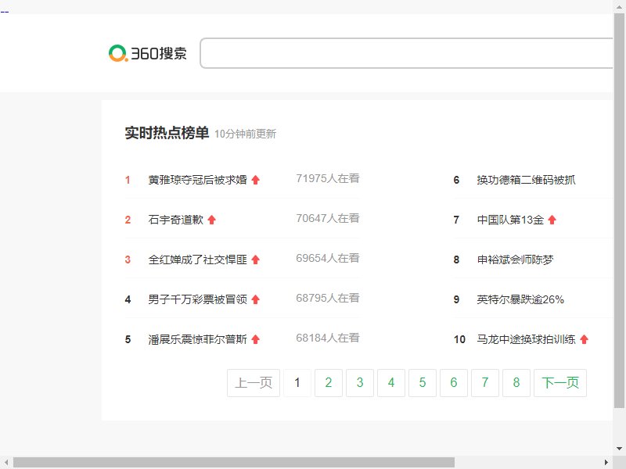Click the 实时热点榜单 heading
This screenshot has height=469, width=626.
(167, 133)
